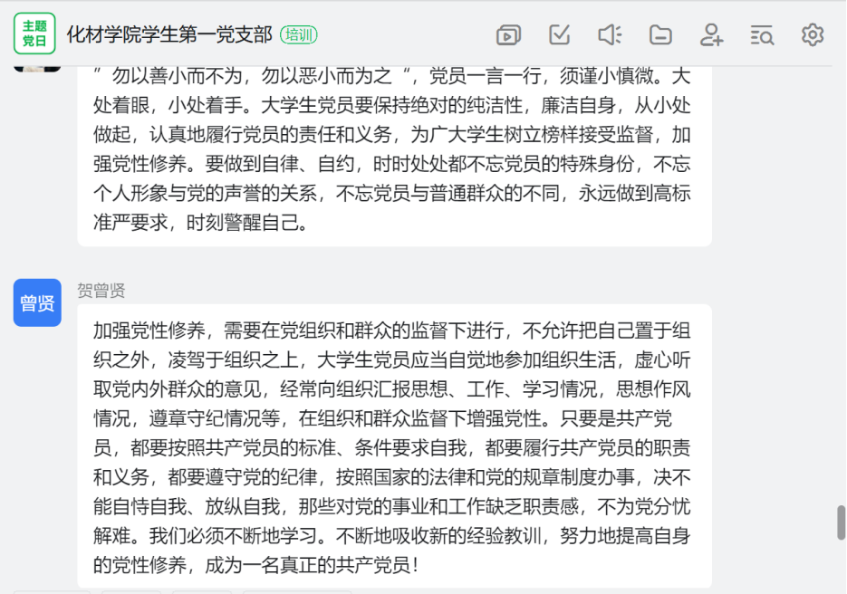This screenshot has height=594, width=847.
Task: Click the partially visible avatar under the header
Action: click(37, 69)
